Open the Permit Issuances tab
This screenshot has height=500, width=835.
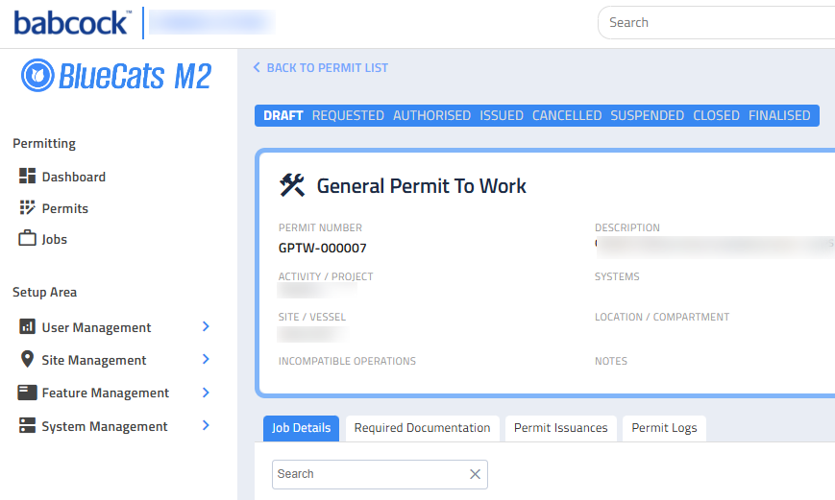(561, 428)
